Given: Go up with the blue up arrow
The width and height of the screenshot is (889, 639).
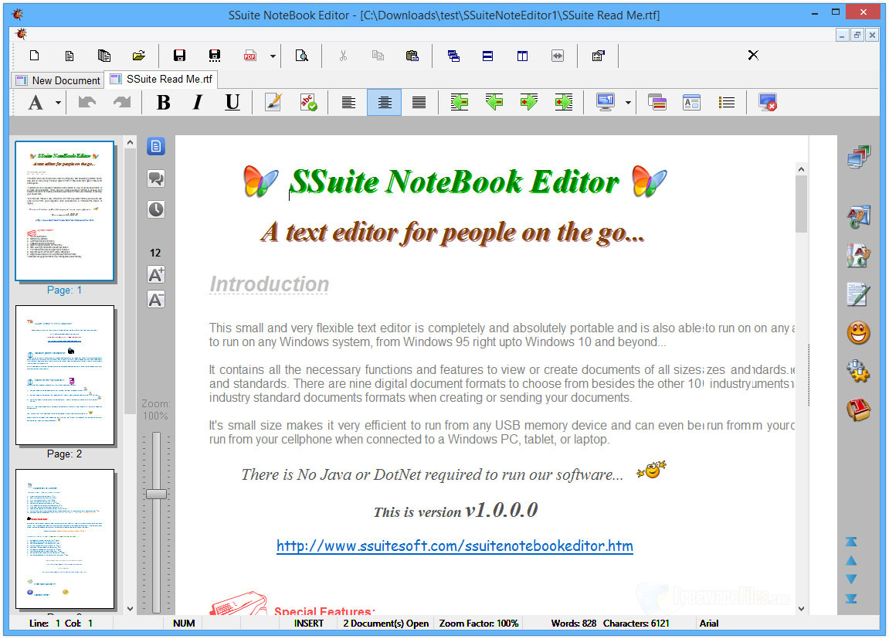Looking at the screenshot, I should [x=851, y=561].
